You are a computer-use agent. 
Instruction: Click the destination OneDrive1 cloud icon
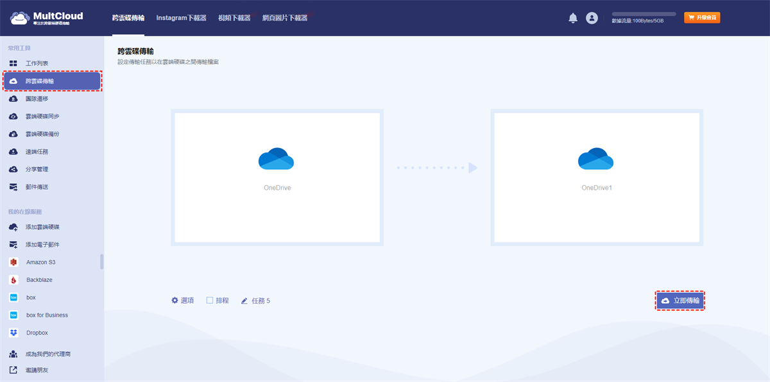596,159
